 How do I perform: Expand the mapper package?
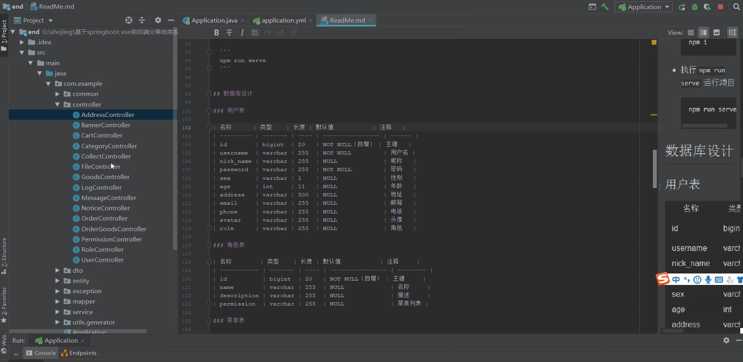(57, 301)
